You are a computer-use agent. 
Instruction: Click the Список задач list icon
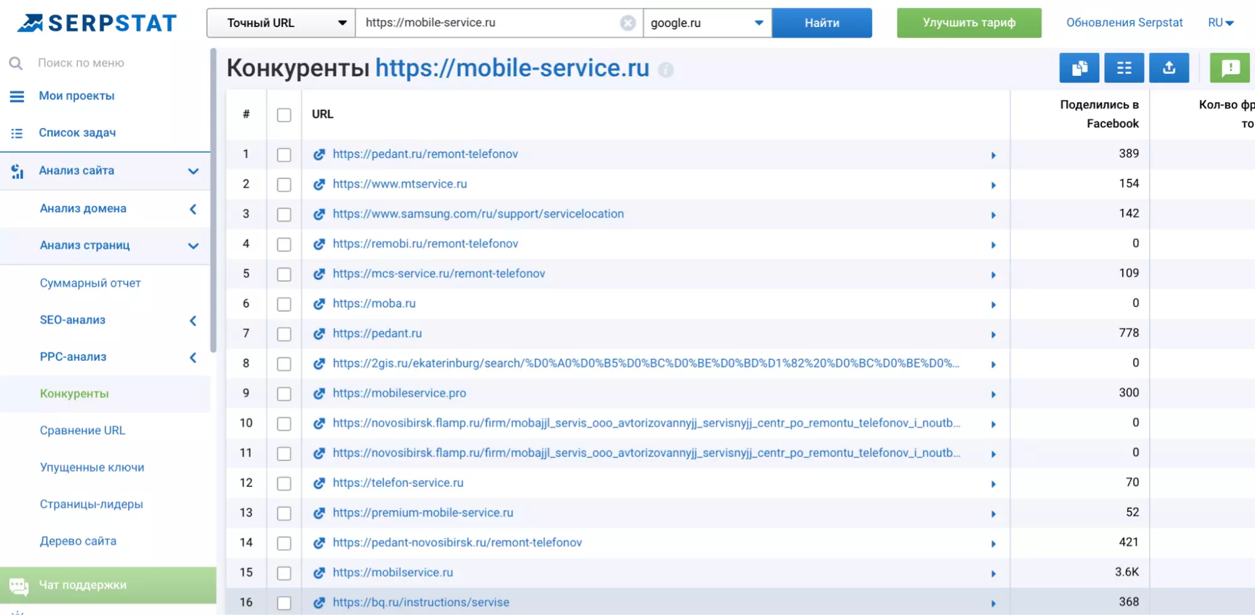click(17, 134)
